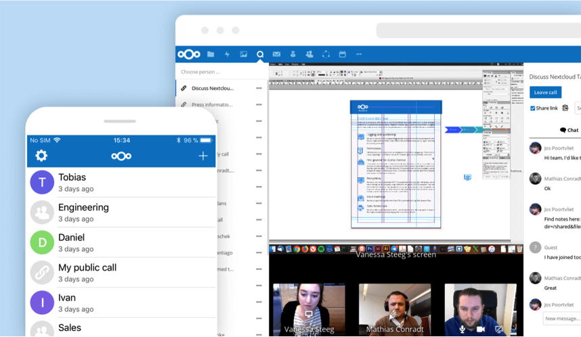
Task: Focus the New message input field
Action: [x=562, y=319]
